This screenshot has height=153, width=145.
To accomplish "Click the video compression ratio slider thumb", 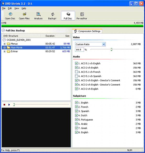I will pos(111,49).
